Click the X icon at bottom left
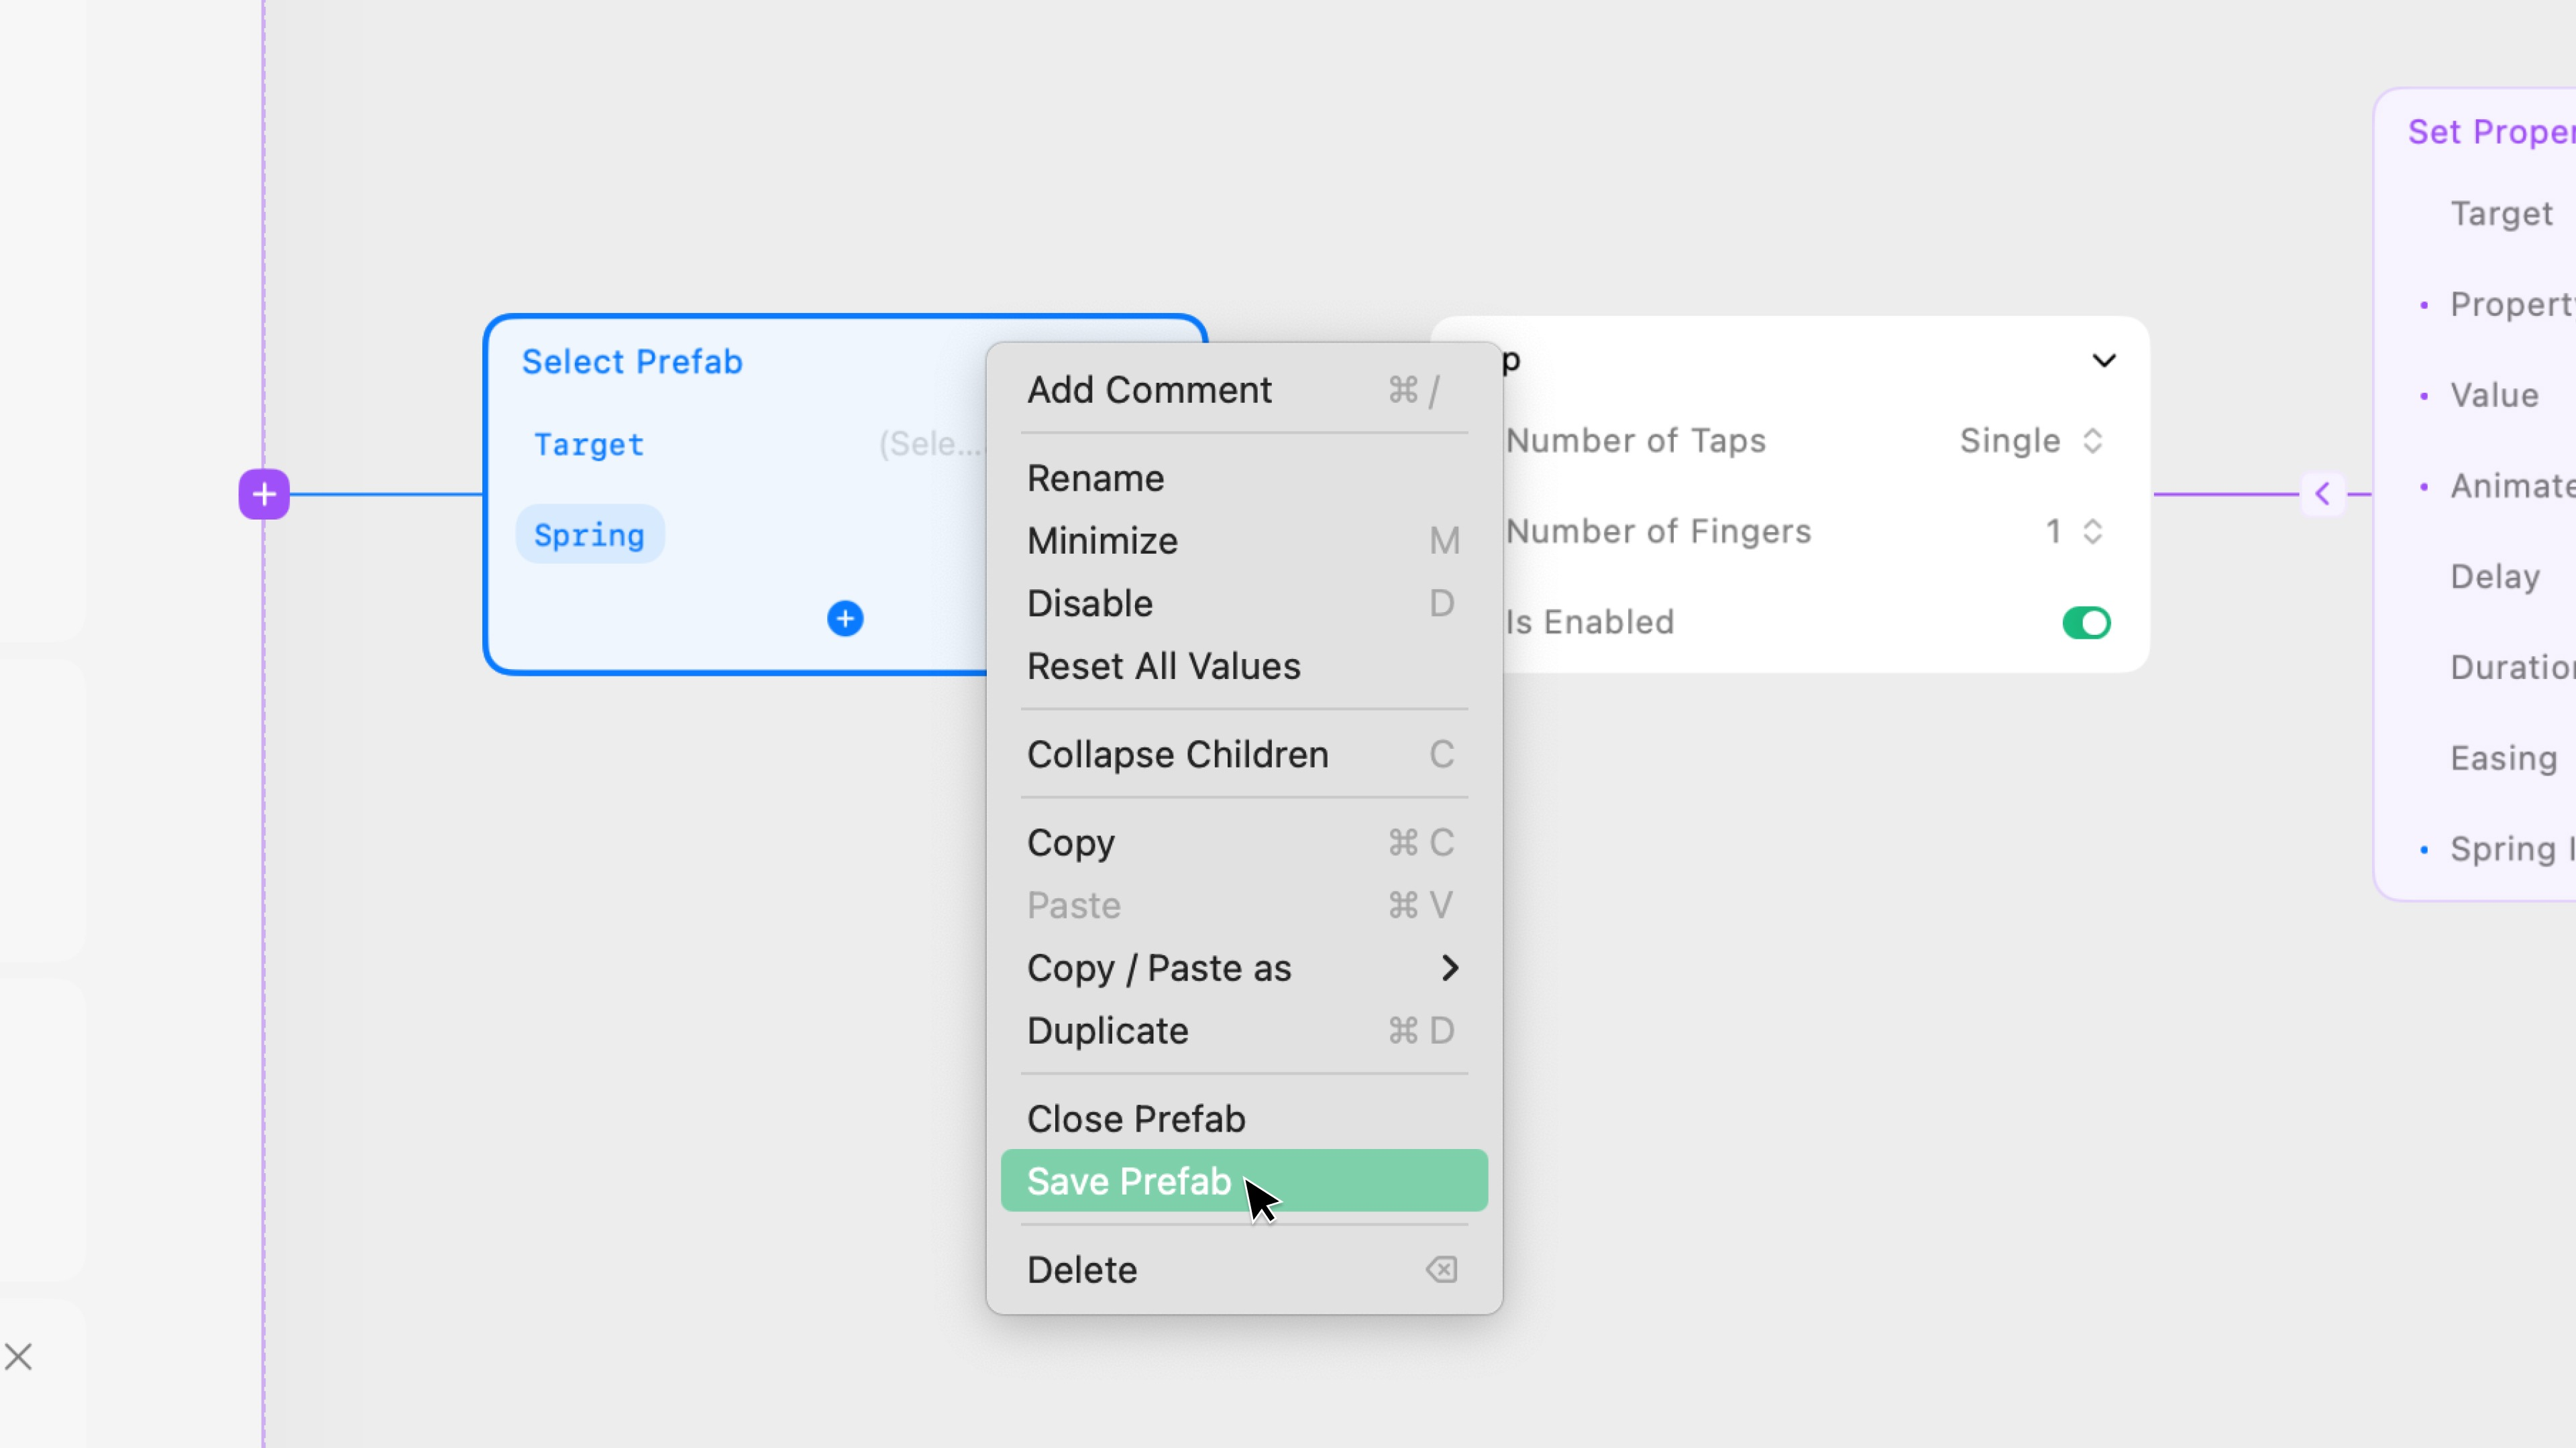2576x1448 pixels. (18, 1357)
